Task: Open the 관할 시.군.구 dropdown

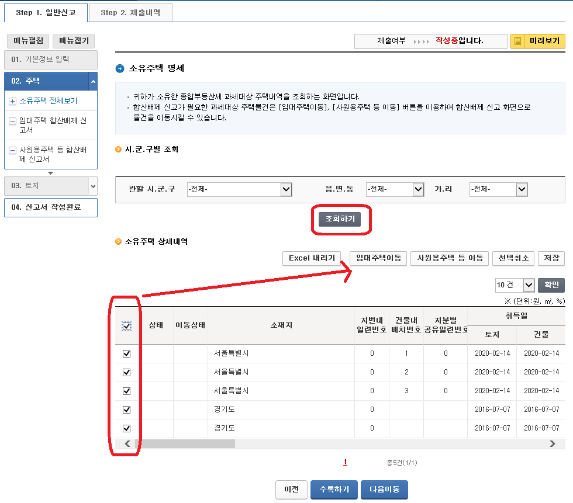Action: tap(285, 189)
